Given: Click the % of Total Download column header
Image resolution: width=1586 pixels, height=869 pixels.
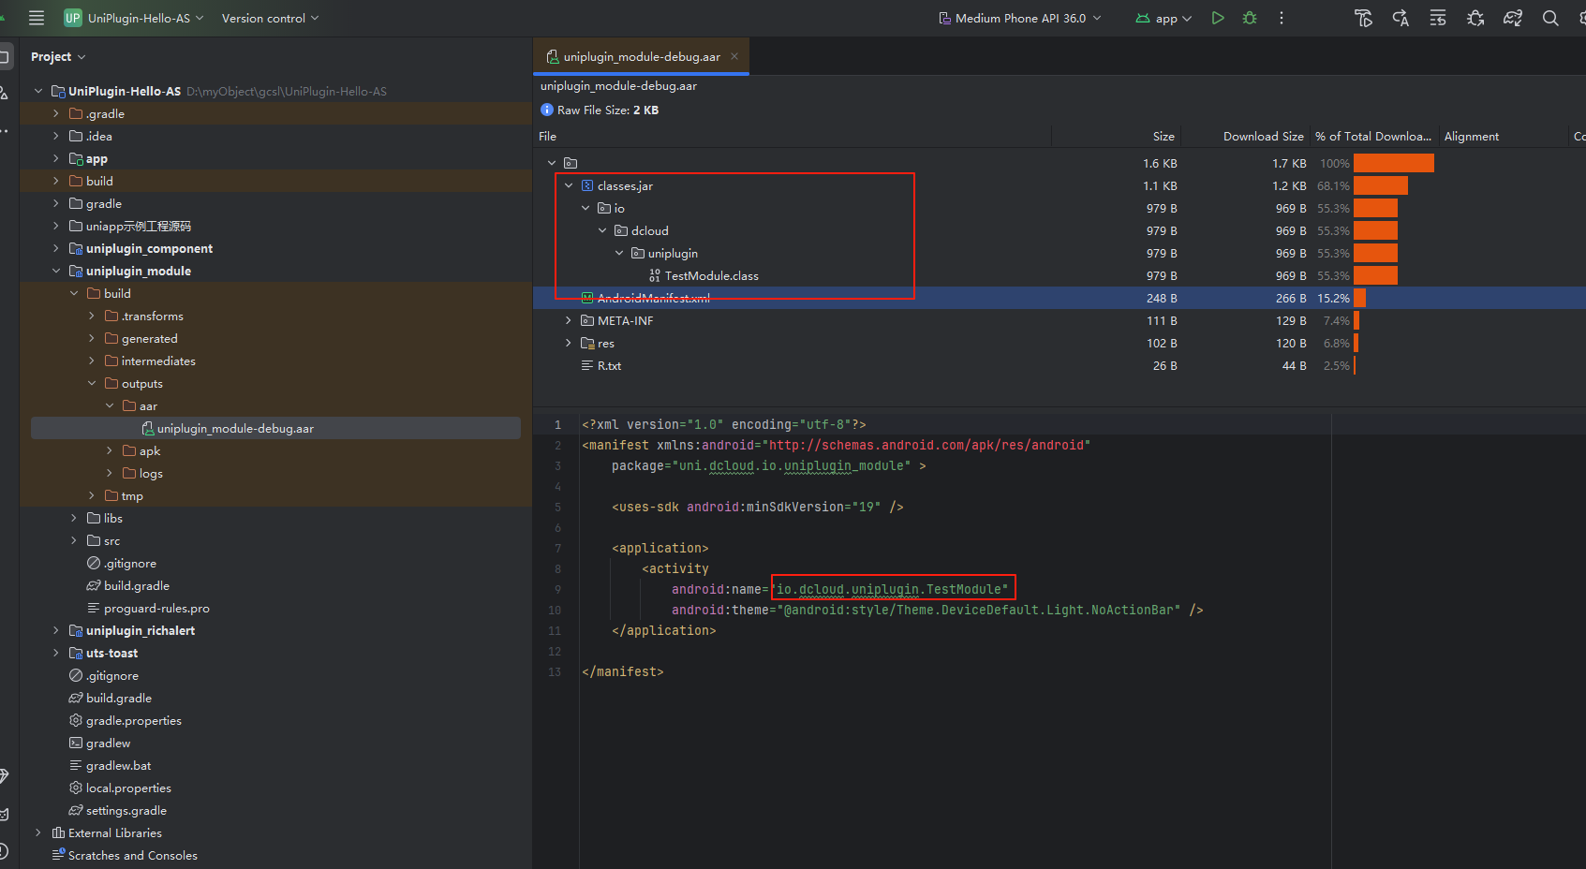Looking at the screenshot, I should [1373, 136].
